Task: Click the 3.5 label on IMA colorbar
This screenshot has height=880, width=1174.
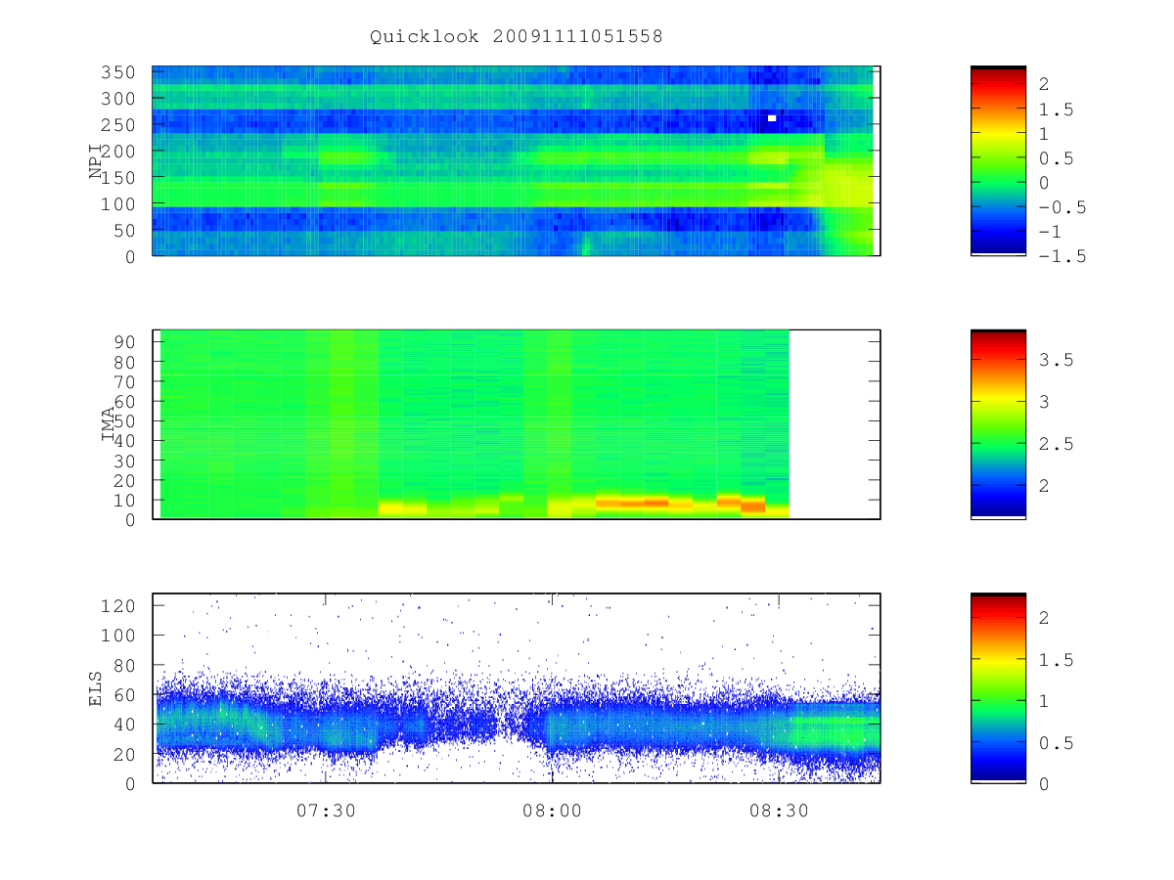Action: (1056, 360)
